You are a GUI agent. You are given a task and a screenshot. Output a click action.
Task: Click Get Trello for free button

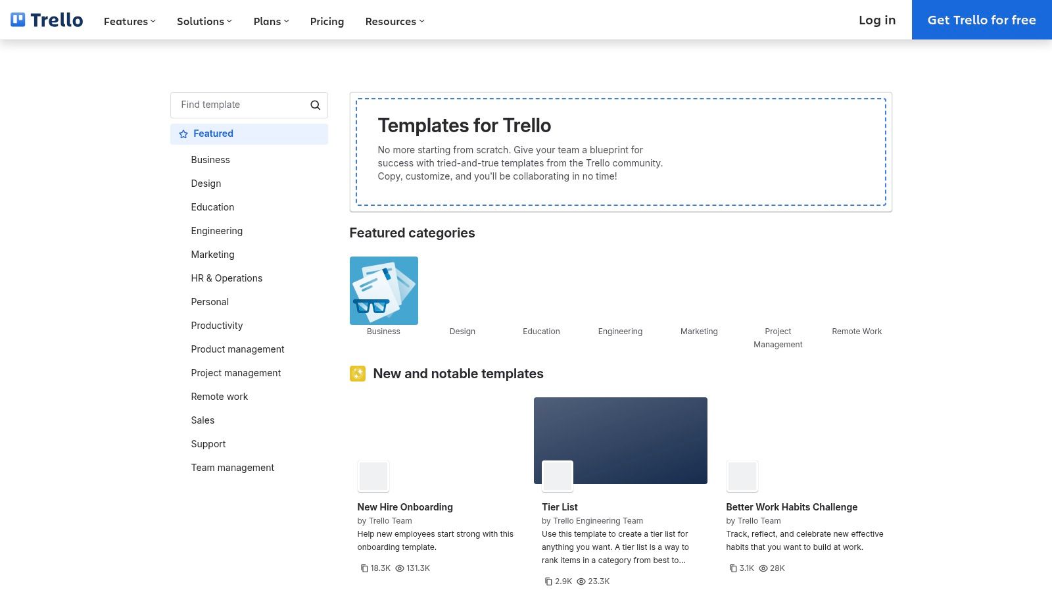point(982,20)
